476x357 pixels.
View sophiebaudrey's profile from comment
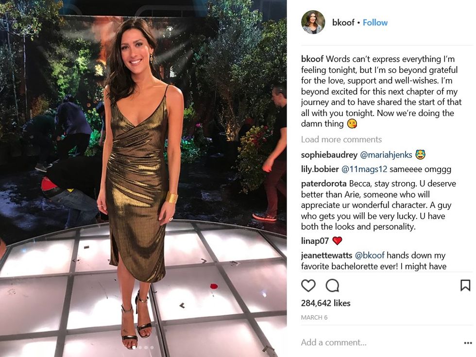click(x=329, y=155)
